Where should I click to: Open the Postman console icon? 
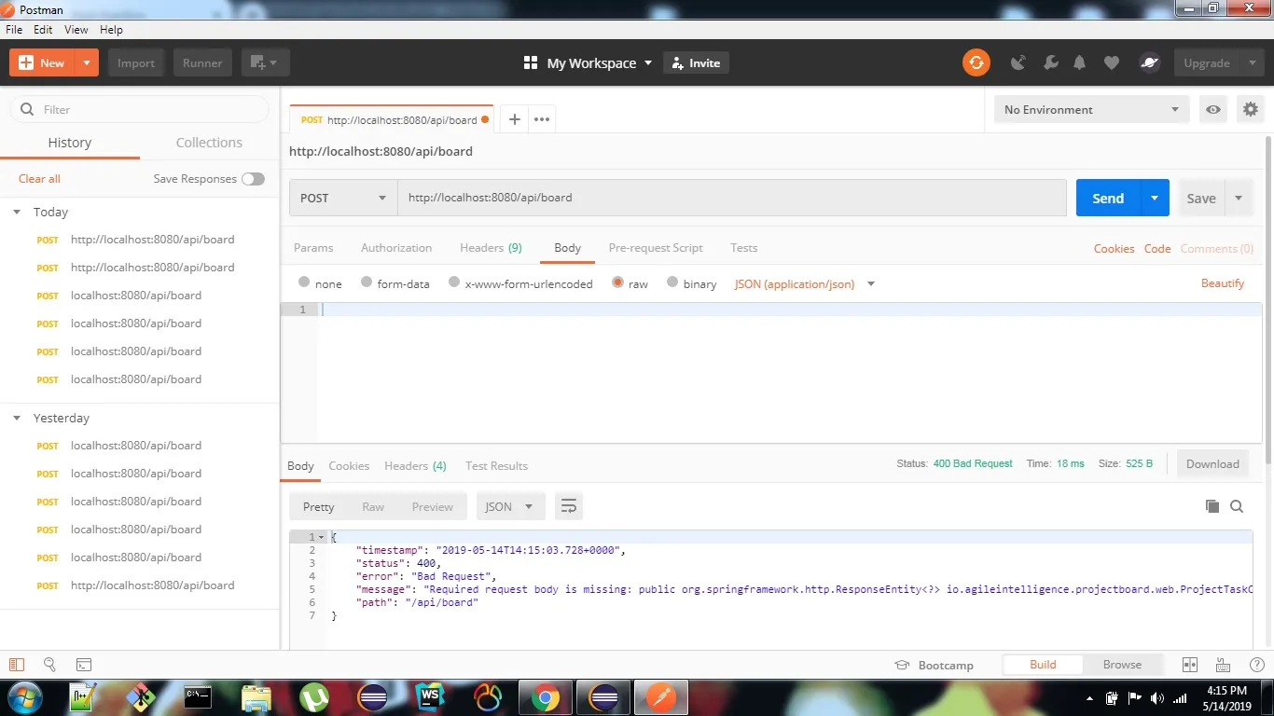pos(83,665)
